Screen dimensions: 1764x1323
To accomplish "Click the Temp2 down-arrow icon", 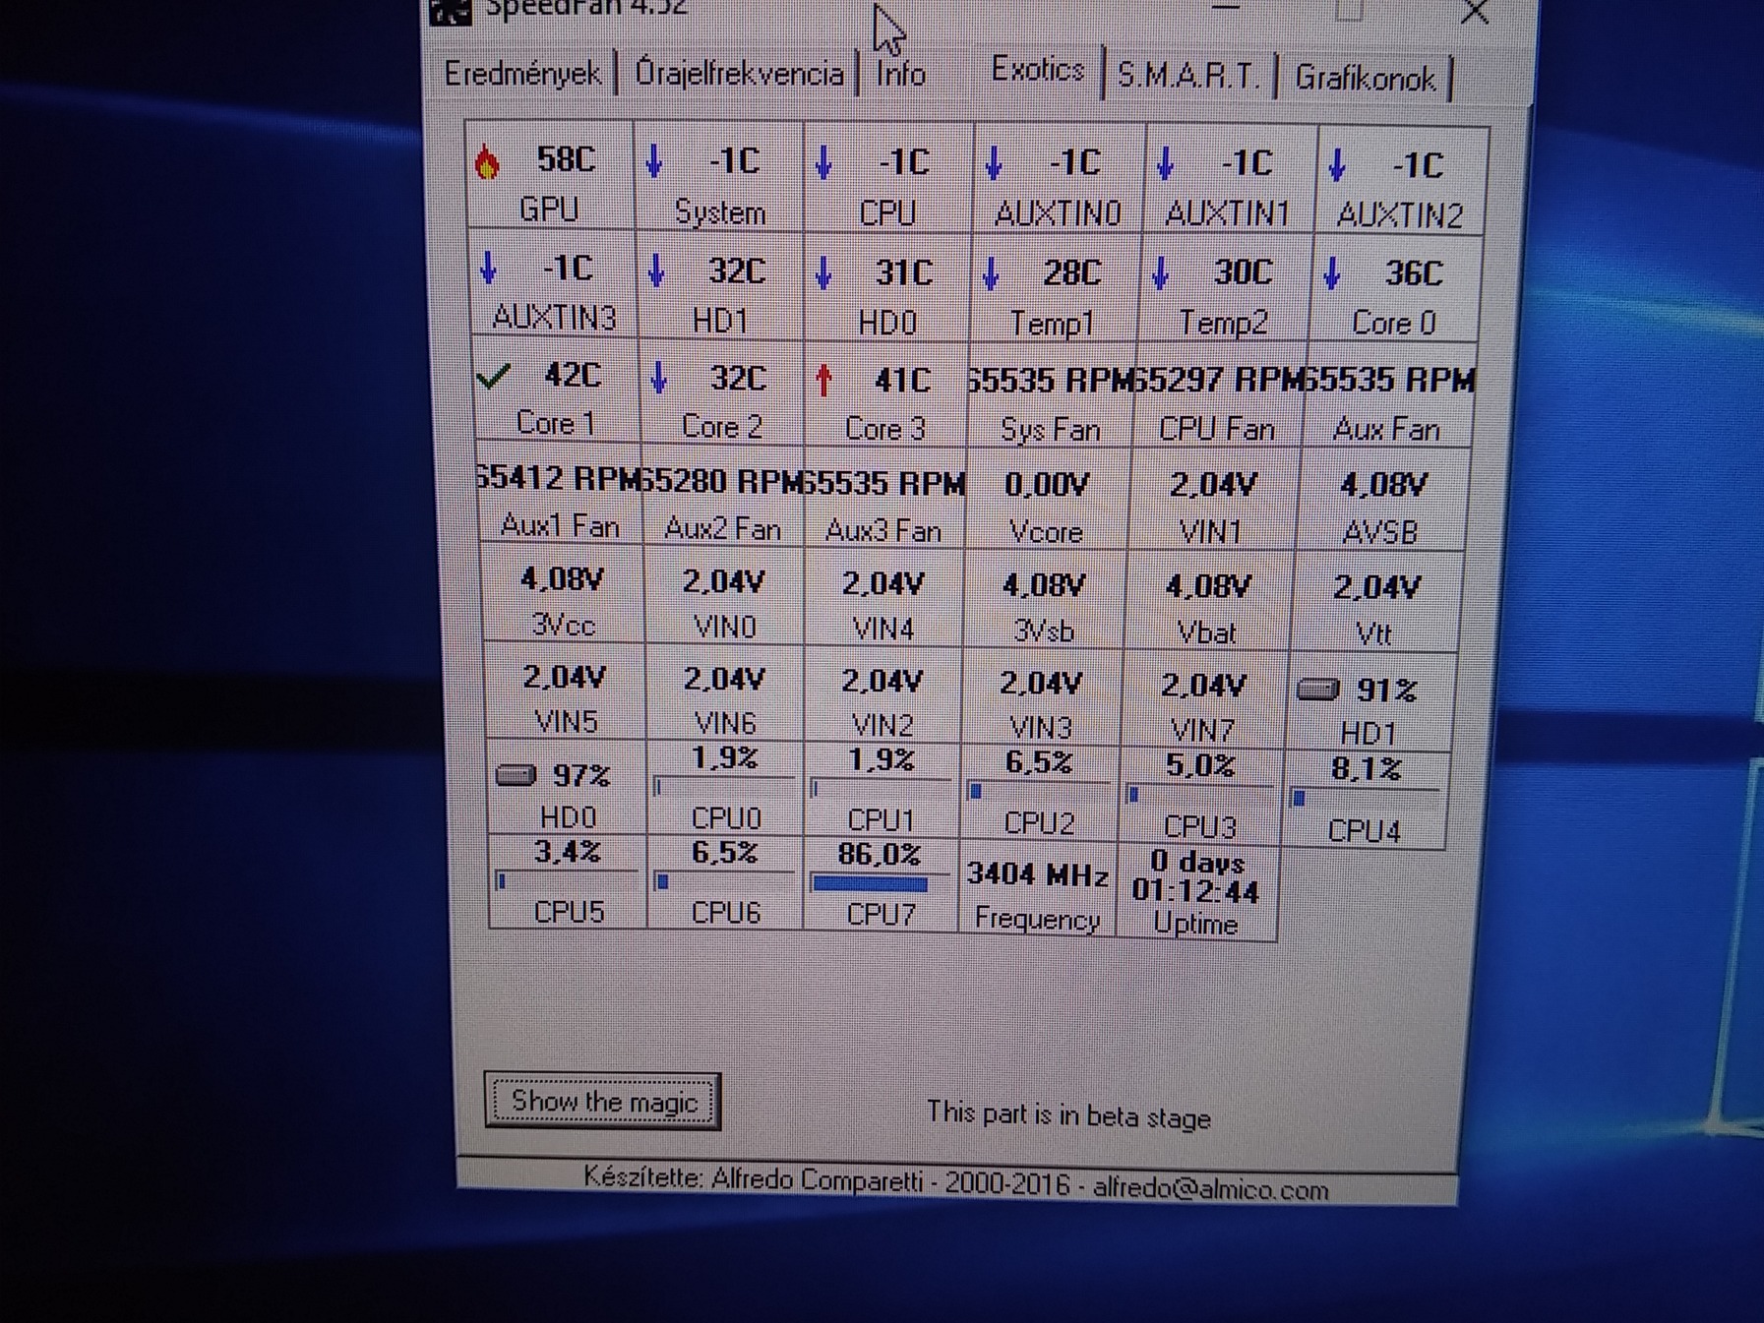I will pos(1161,273).
